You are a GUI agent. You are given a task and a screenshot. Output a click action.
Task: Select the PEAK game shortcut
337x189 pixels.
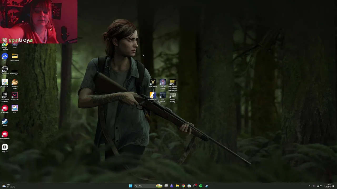click(15, 109)
